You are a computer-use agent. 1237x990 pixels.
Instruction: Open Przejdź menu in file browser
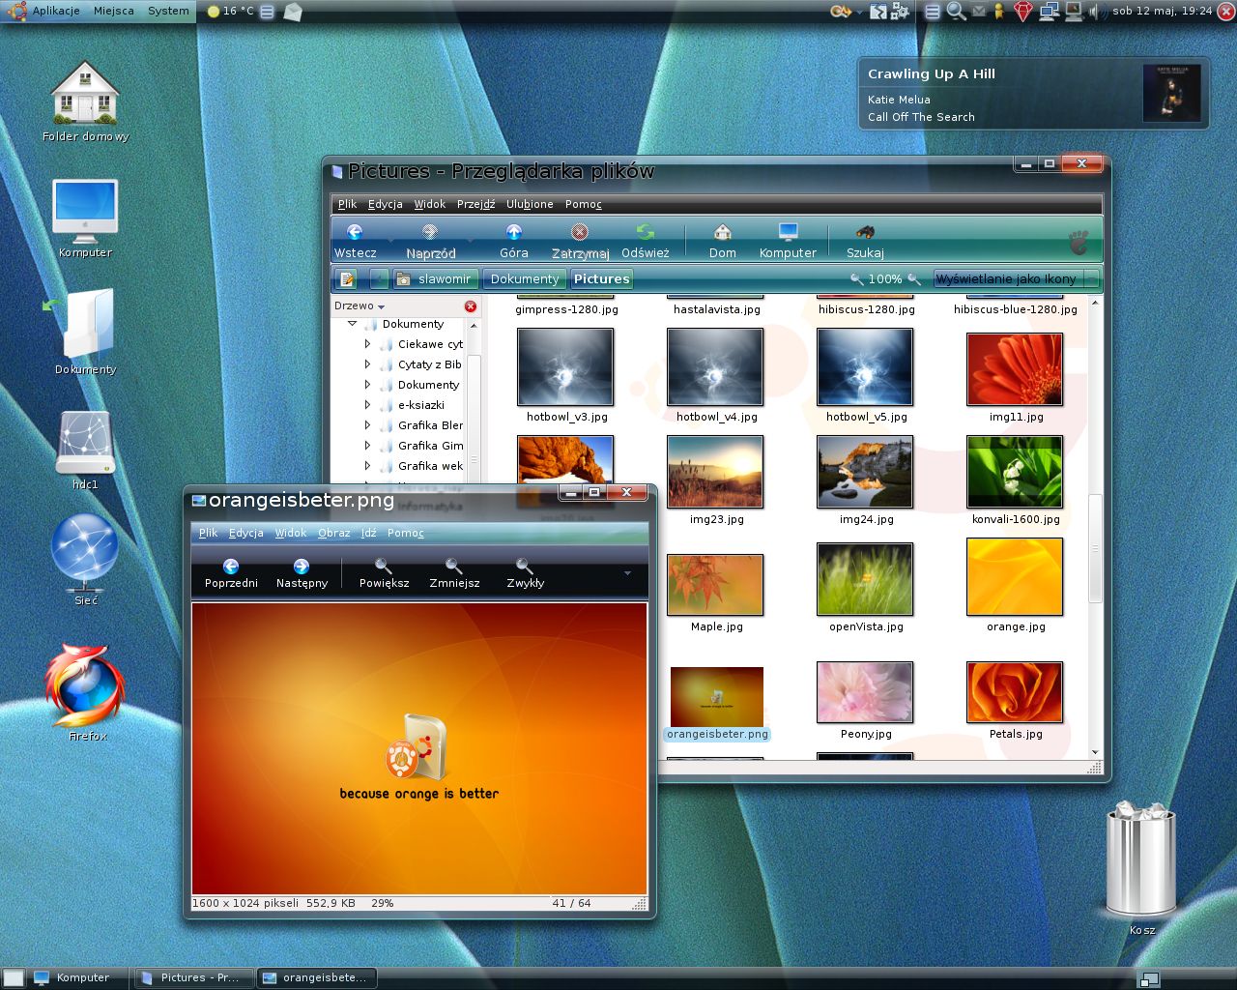tap(475, 204)
